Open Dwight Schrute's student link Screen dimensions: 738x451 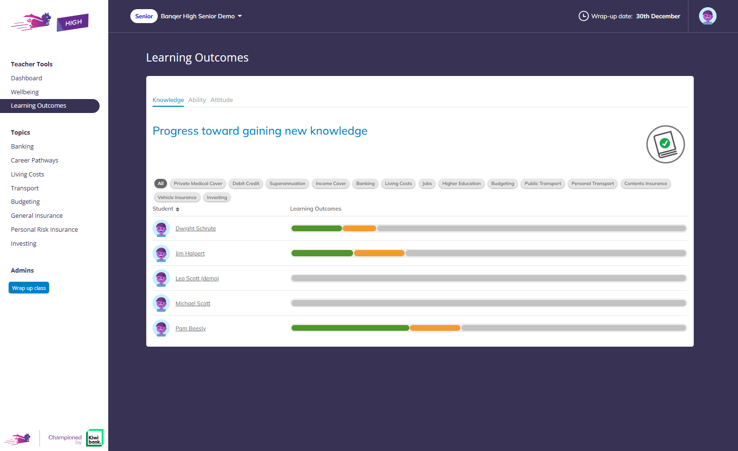196,228
